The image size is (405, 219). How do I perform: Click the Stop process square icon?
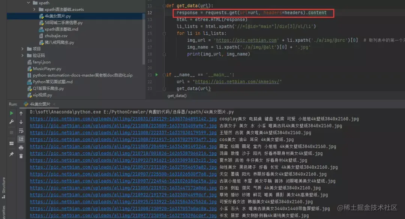[x=11, y=132]
